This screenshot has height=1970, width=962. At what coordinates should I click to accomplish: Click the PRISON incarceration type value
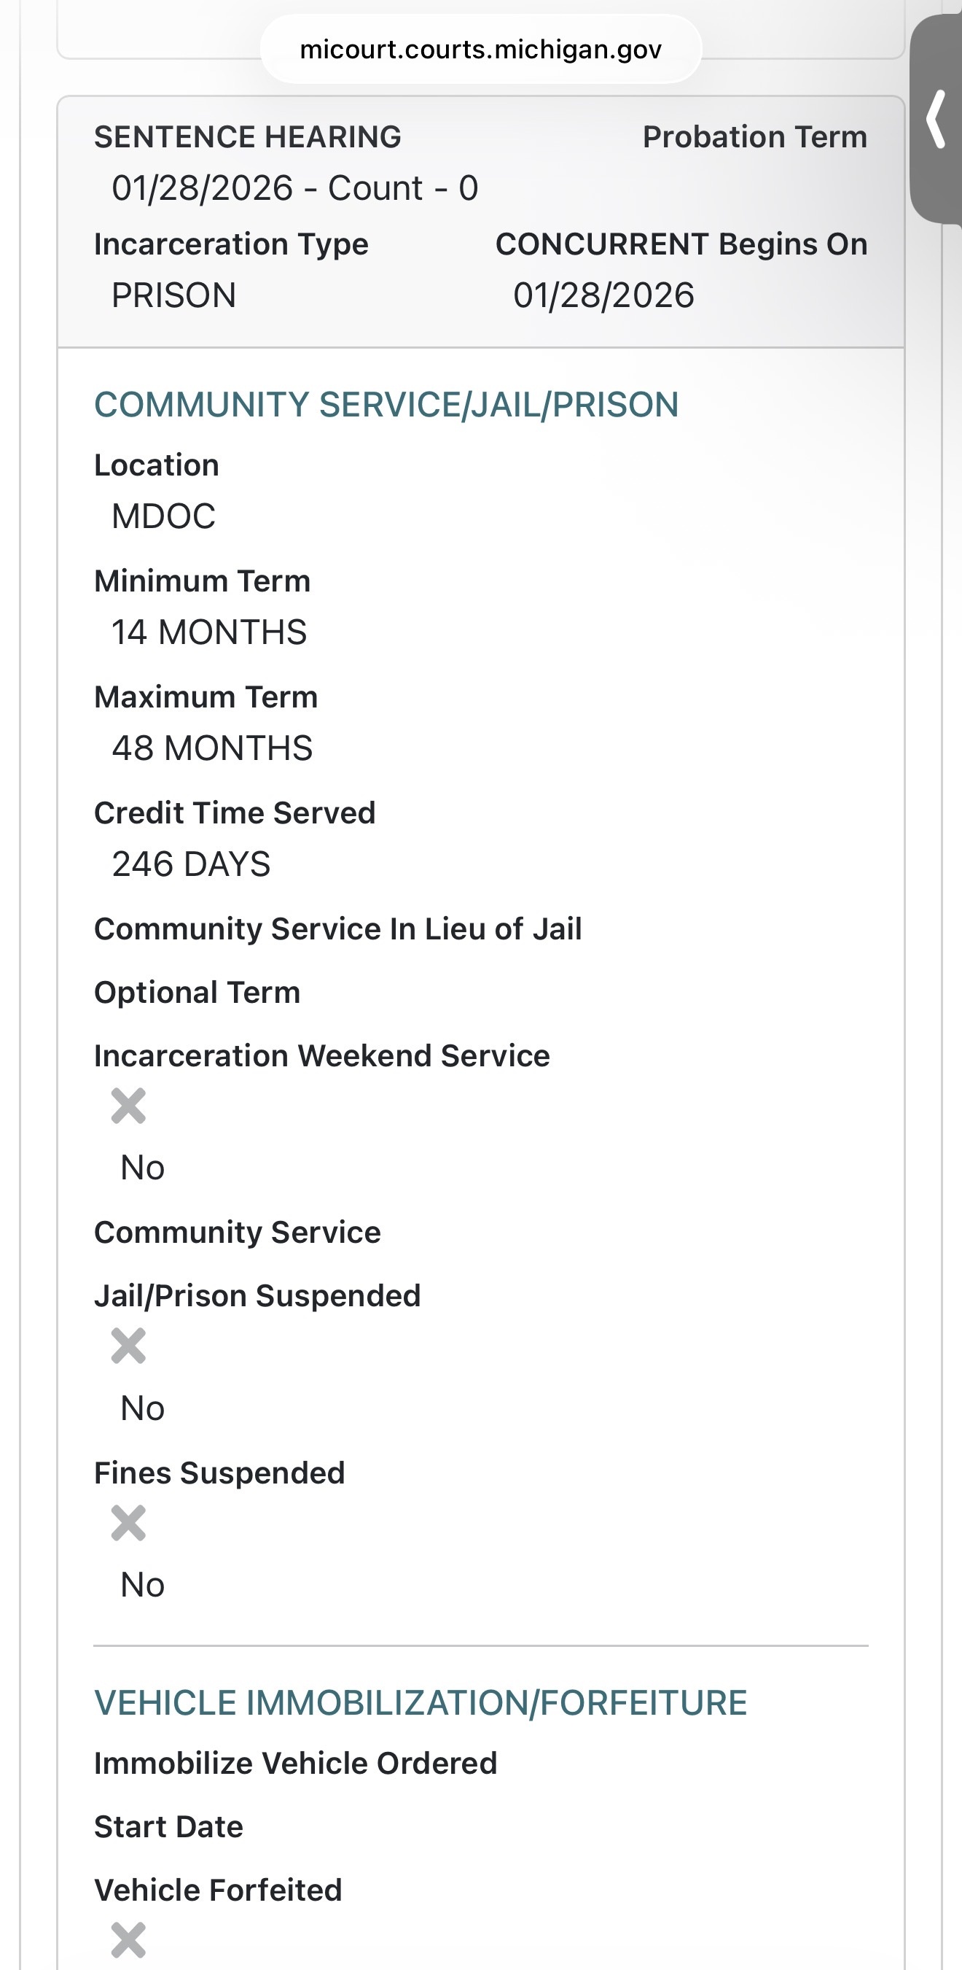point(173,295)
